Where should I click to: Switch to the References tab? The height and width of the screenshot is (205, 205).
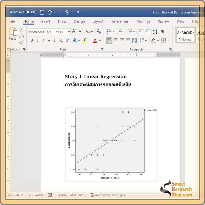(120, 21)
